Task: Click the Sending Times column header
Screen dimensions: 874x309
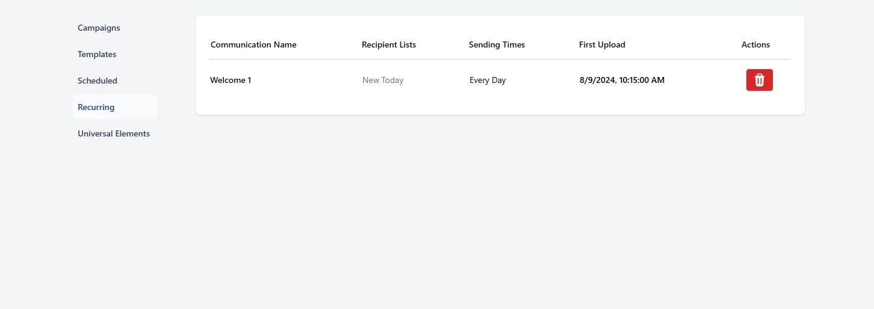Action: pyautogui.click(x=497, y=44)
